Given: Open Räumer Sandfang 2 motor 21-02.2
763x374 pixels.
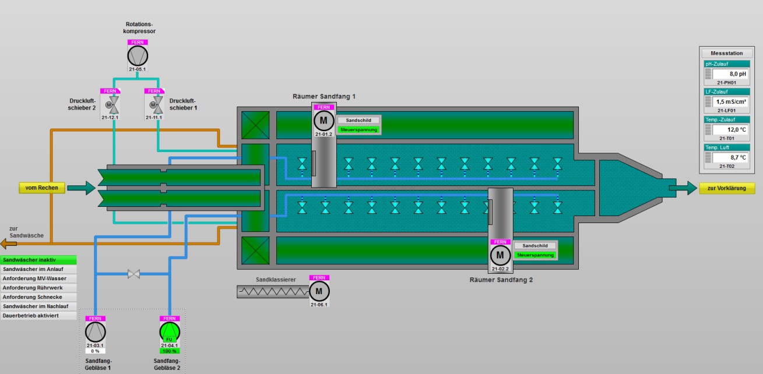Looking at the screenshot, I should tap(500, 255).
